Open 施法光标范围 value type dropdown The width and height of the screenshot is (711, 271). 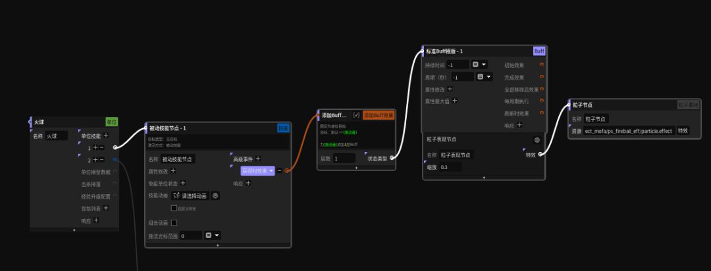(212, 235)
